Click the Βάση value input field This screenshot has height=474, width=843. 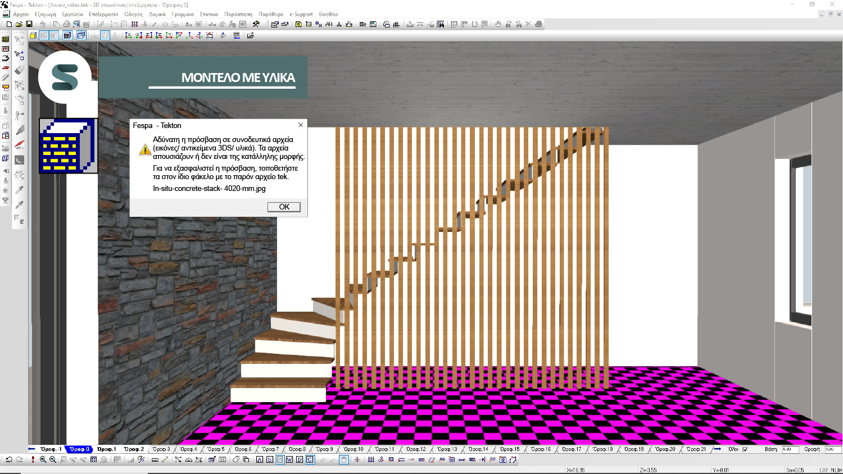click(x=790, y=449)
